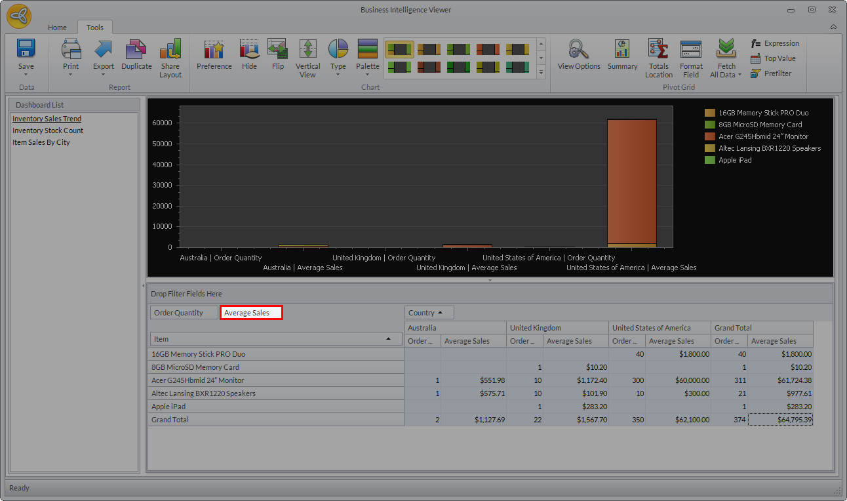Toggle the chart Hide button
This screenshot has height=501, width=847.
[x=249, y=50]
